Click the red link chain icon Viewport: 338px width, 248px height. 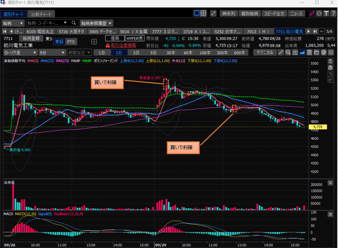(x=312, y=14)
